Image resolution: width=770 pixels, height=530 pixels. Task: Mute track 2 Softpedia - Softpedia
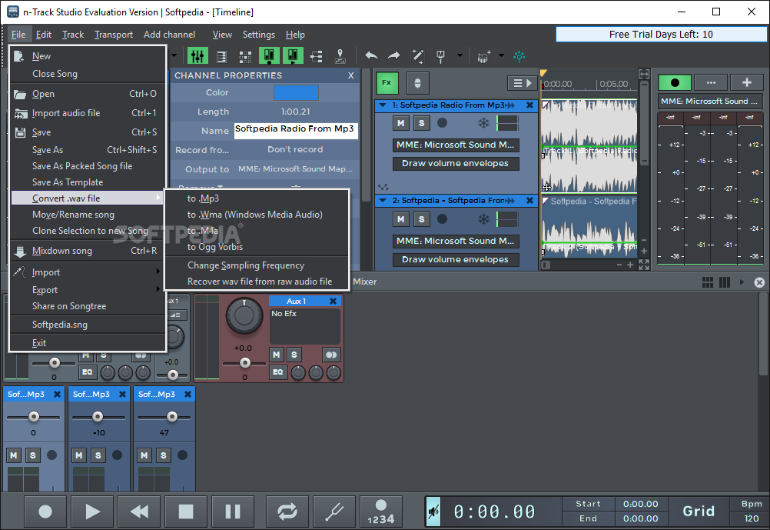(x=400, y=219)
